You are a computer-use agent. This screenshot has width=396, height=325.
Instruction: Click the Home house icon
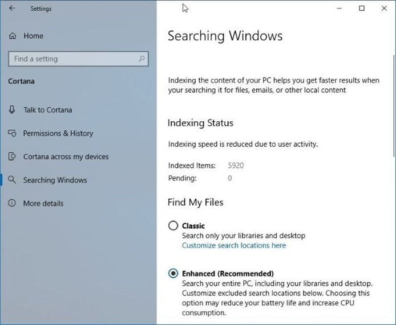pos(13,36)
